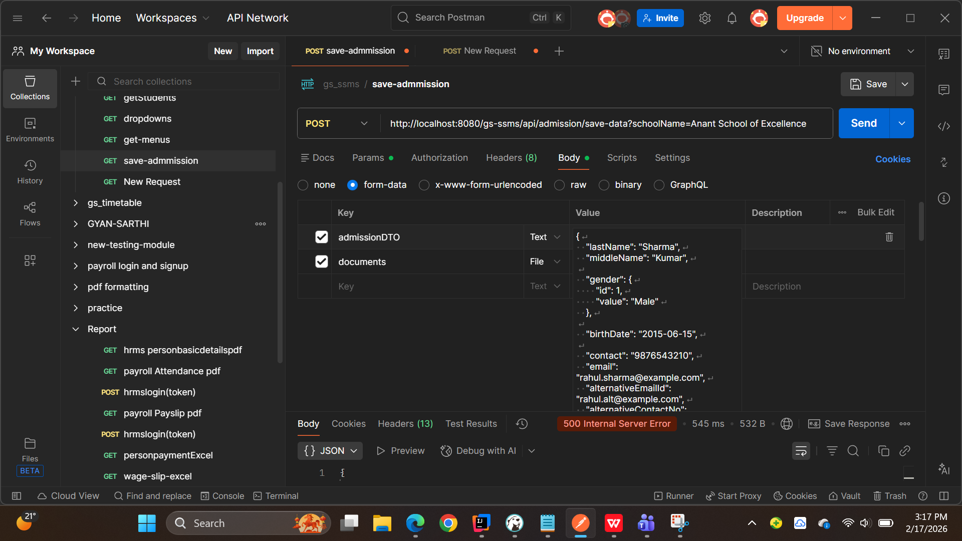This screenshot has width=962, height=541.
Task: Copy the response body with copy icon
Action: click(x=883, y=451)
